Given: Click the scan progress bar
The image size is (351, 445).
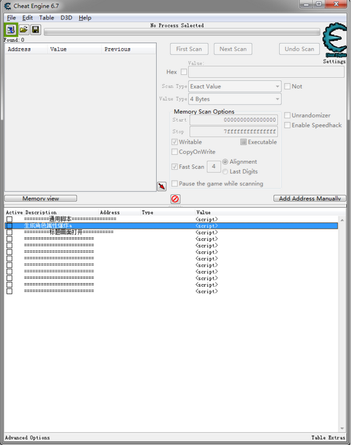Looking at the screenshot, I should pyautogui.click(x=182, y=32).
